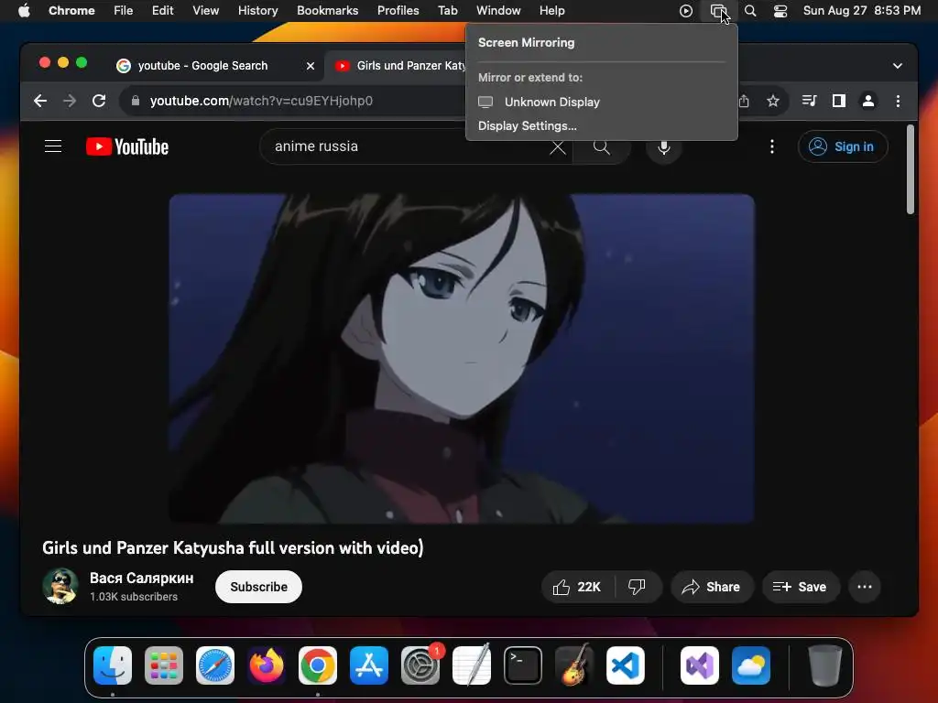Screen dimensions: 938x703
Task: Search with your voice microphone
Action: tap(664, 146)
